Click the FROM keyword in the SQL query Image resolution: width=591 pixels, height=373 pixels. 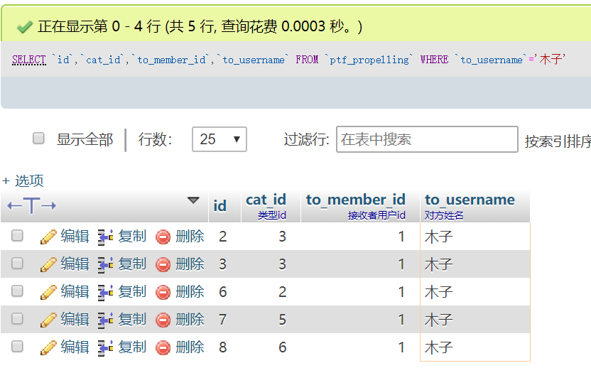[x=307, y=60]
